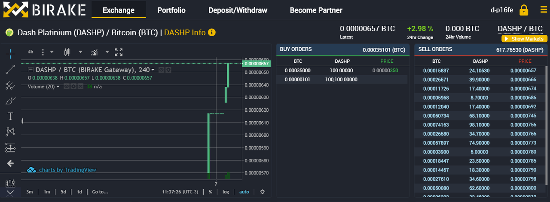Select the buy order row with 100,100.00000 DASHP

(342, 79)
